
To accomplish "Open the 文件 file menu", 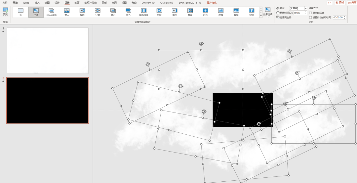I will pyautogui.click(x=5, y=3).
